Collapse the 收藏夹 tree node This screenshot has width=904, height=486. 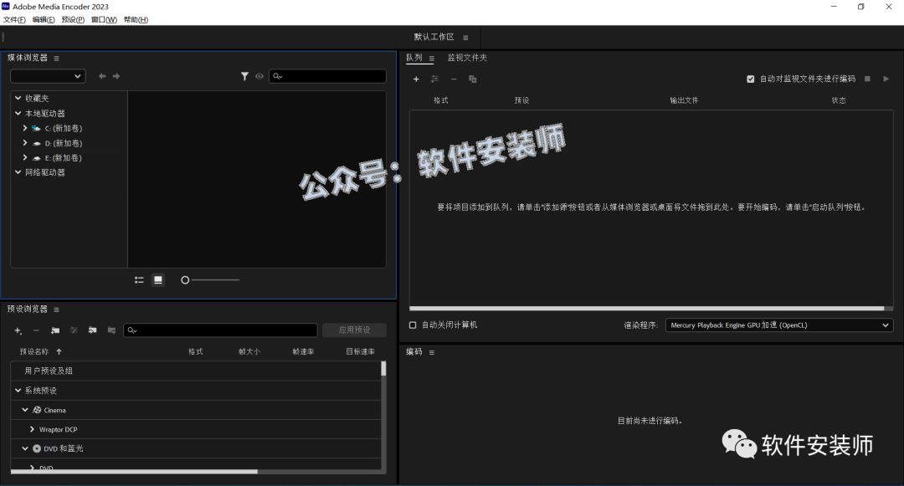click(18, 99)
